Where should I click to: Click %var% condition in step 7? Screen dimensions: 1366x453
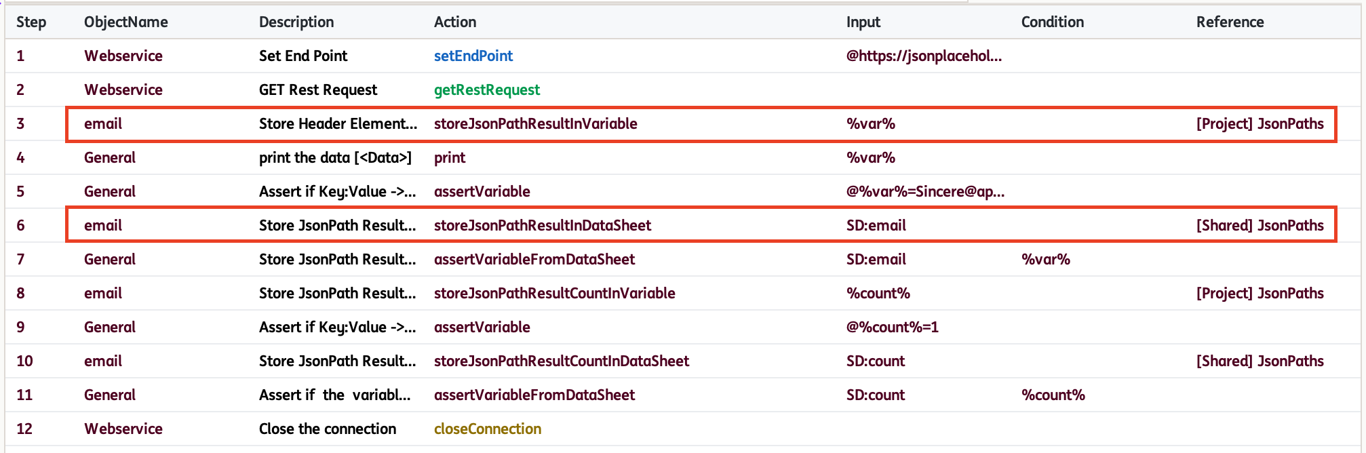1046,259
